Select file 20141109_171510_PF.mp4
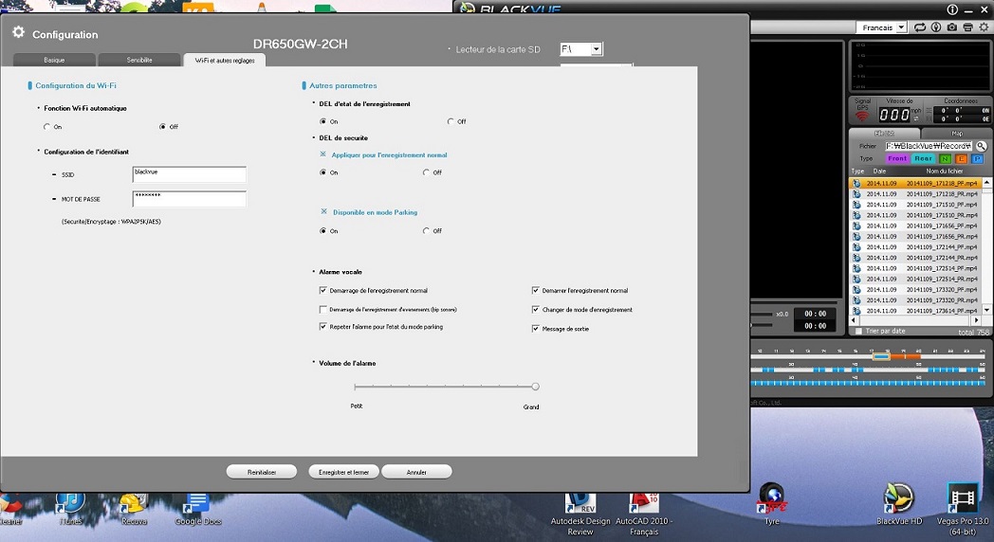Screen dimensions: 994x542 tap(915, 205)
